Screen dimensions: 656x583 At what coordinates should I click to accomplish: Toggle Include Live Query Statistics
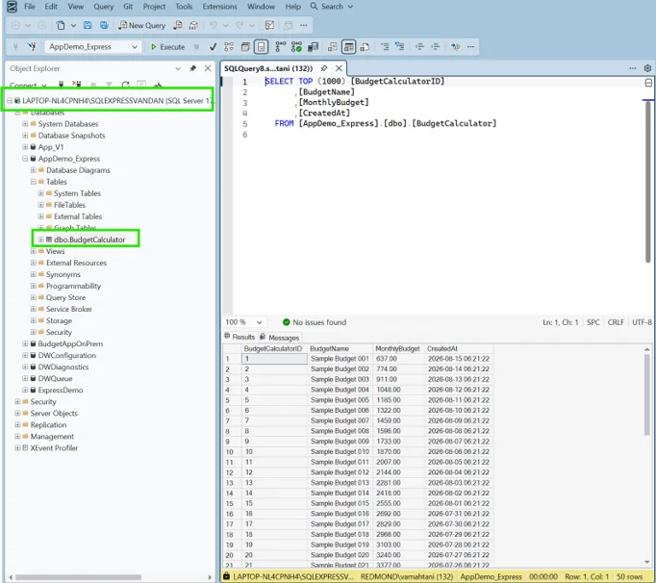click(x=296, y=46)
